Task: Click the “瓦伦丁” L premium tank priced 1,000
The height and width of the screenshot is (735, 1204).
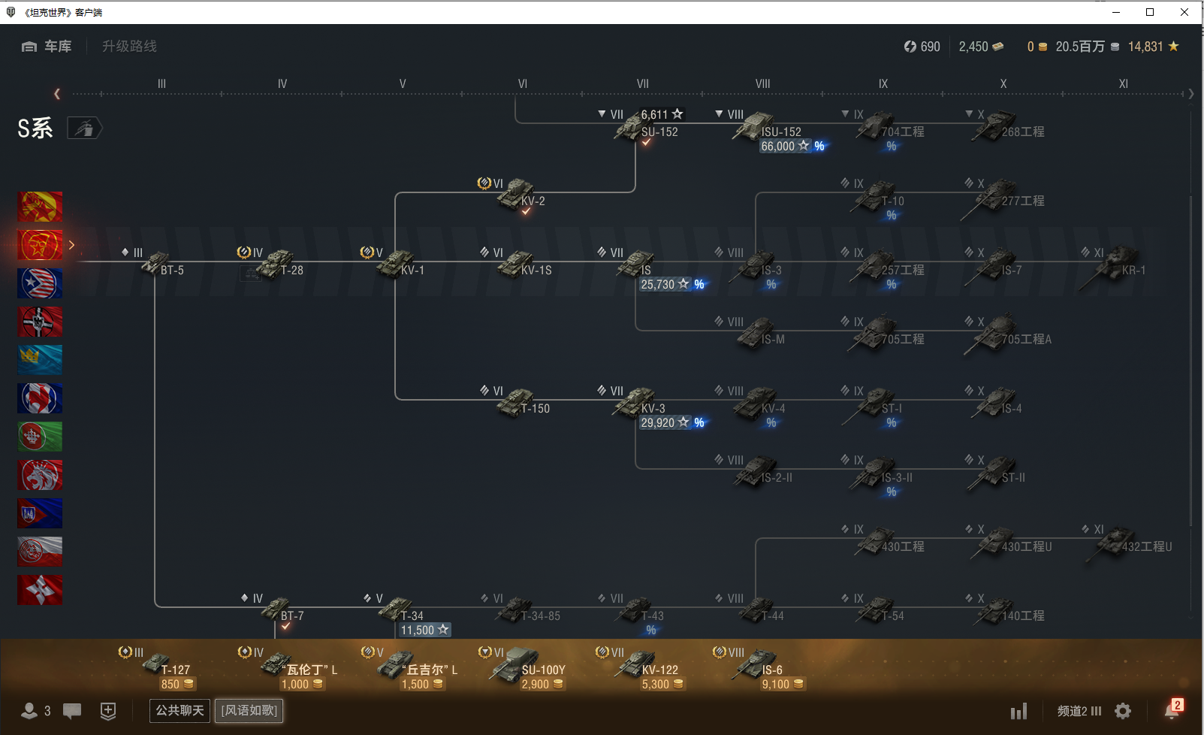Action: pos(288,667)
